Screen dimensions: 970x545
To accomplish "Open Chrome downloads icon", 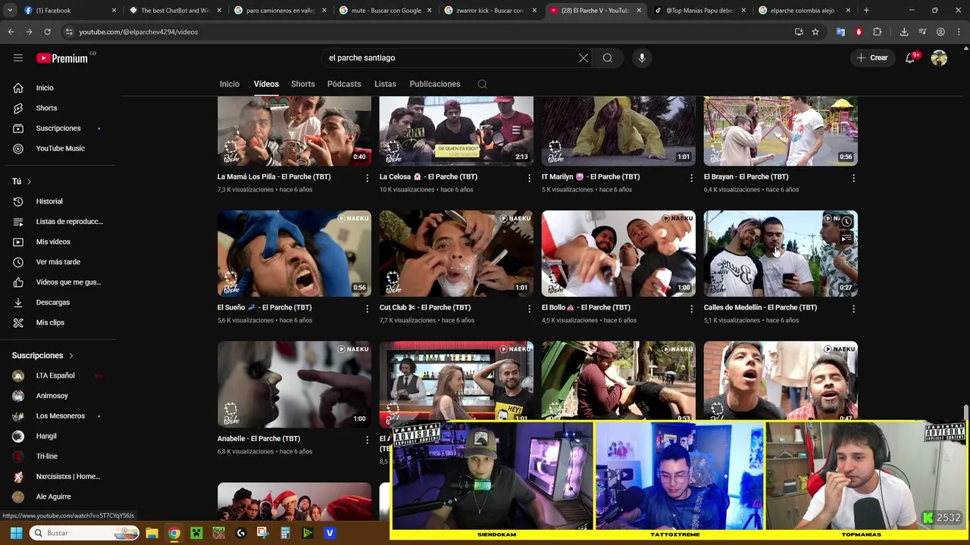I will tap(904, 32).
